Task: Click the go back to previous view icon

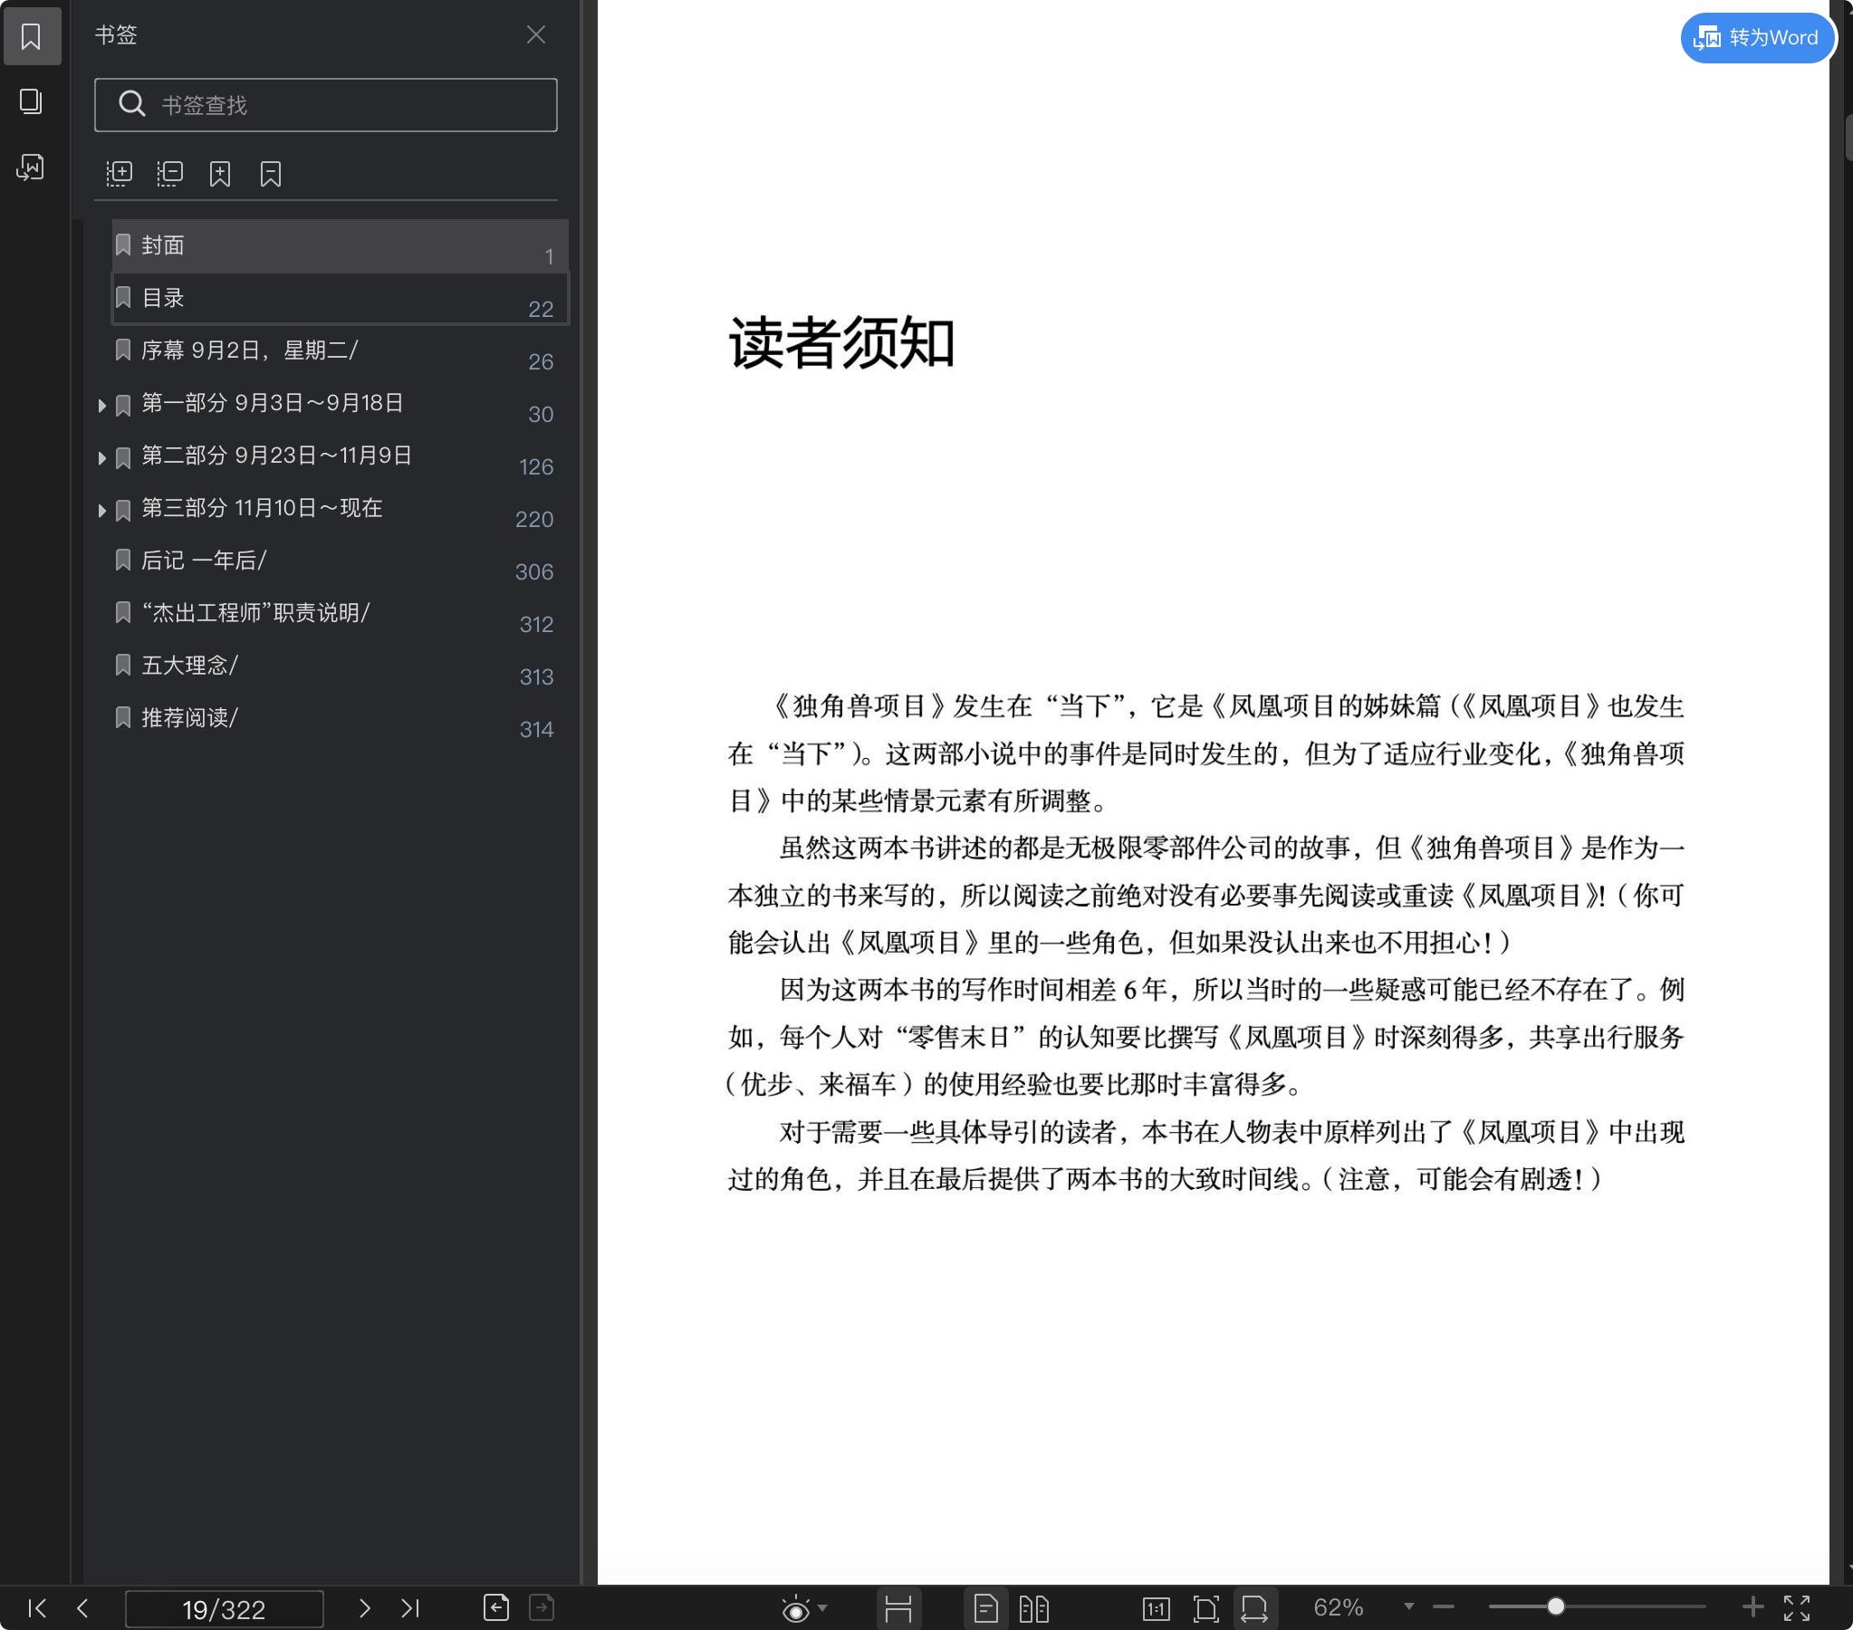Action: pyautogui.click(x=496, y=1607)
